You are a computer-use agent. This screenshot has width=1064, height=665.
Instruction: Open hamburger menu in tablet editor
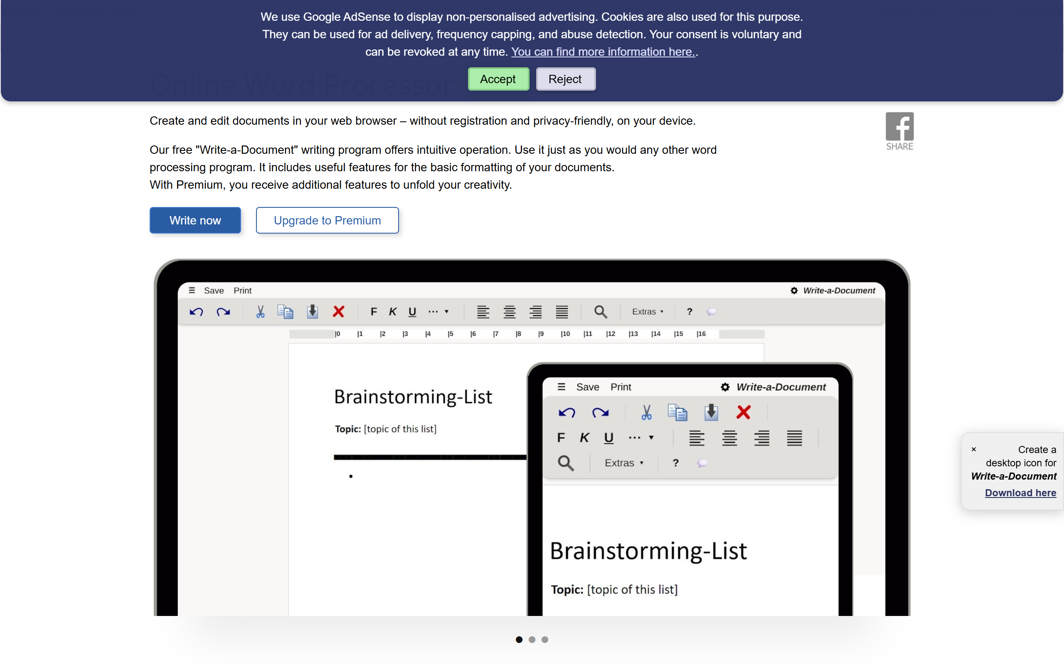562,387
